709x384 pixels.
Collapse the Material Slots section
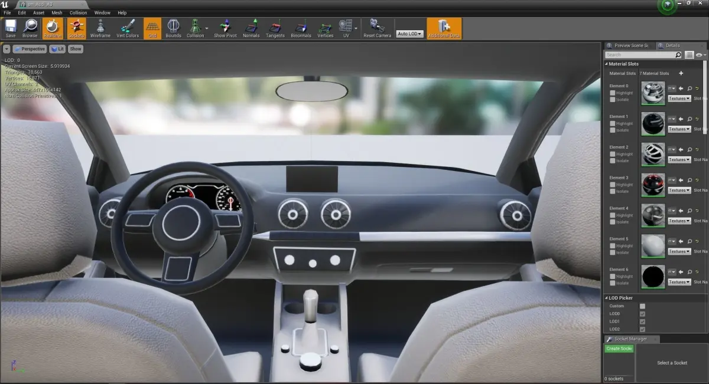(606, 64)
